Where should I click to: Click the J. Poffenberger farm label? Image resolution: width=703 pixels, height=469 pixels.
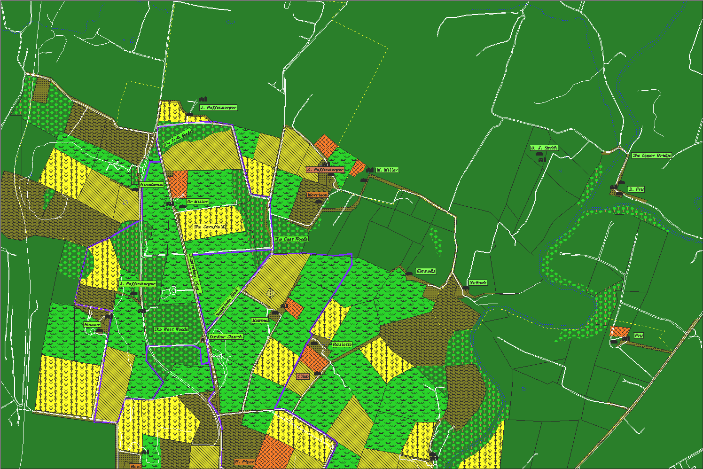point(218,108)
